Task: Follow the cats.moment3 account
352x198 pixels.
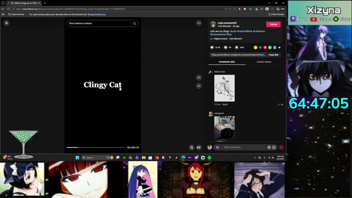Action: [x=273, y=24]
